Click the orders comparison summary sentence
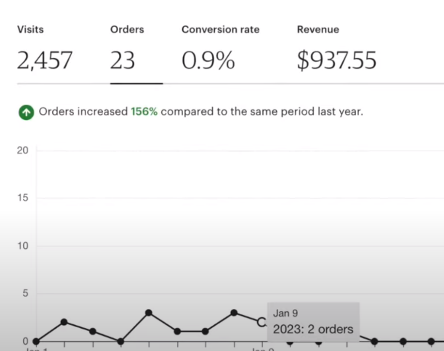 [x=200, y=112]
